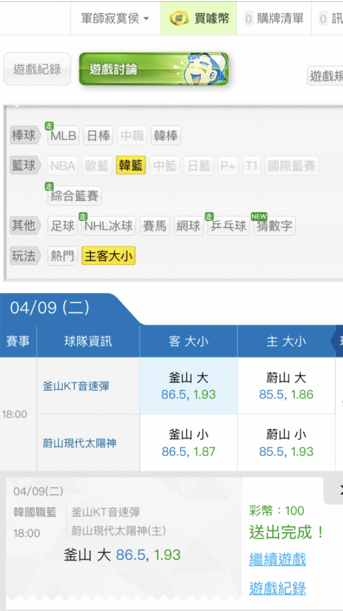Viewport: 343px width, 611px height.
Task: Select the 猜數字 category
Action: tap(275, 226)
